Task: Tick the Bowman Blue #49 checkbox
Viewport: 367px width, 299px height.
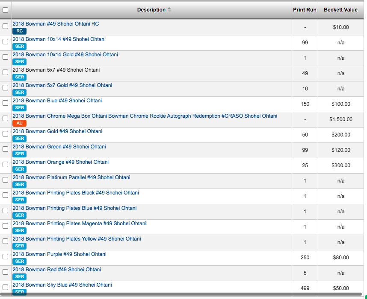Action: pyautogui.click(x=5, y=103)
